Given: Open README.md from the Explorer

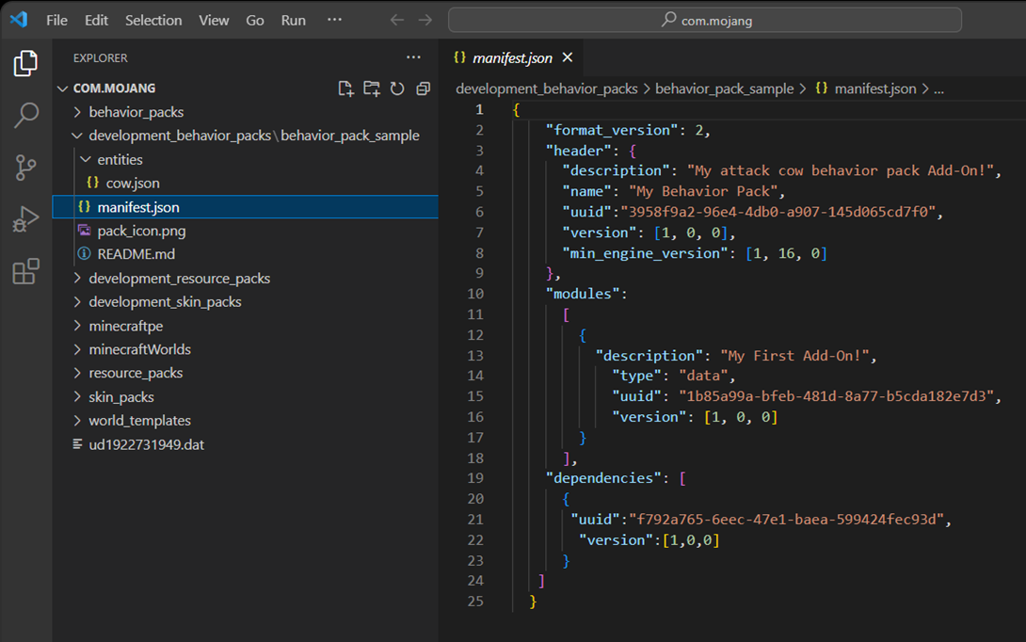Looking at the screenshot, I should (x=136, y=254).
